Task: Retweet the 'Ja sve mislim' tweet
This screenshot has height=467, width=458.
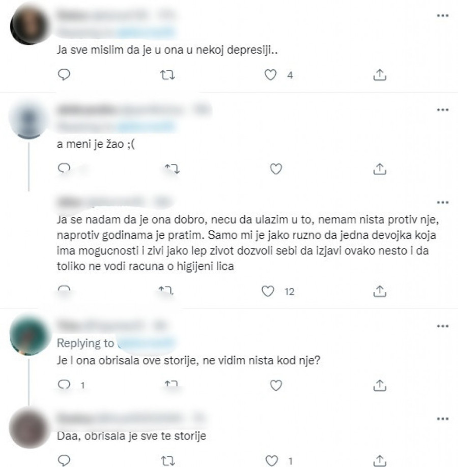Action: (x=167, y=75)
